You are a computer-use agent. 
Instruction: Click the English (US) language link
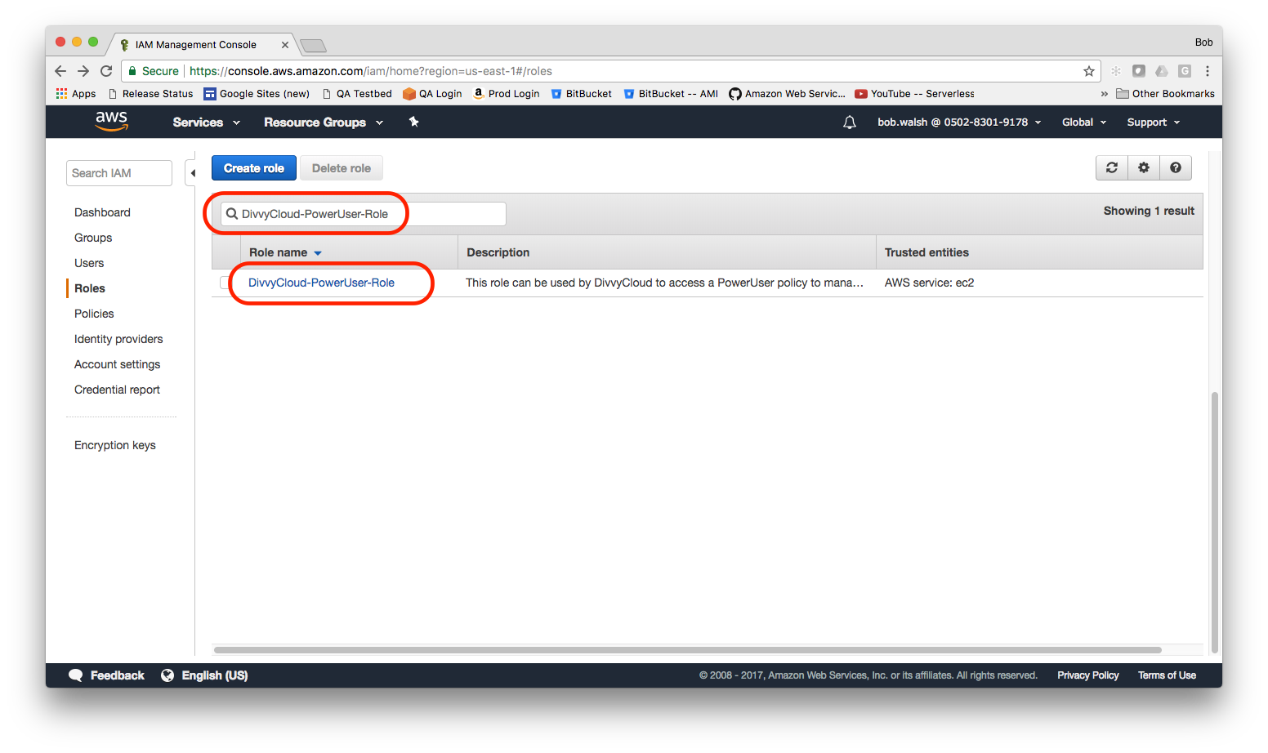(x=215, y=675)
